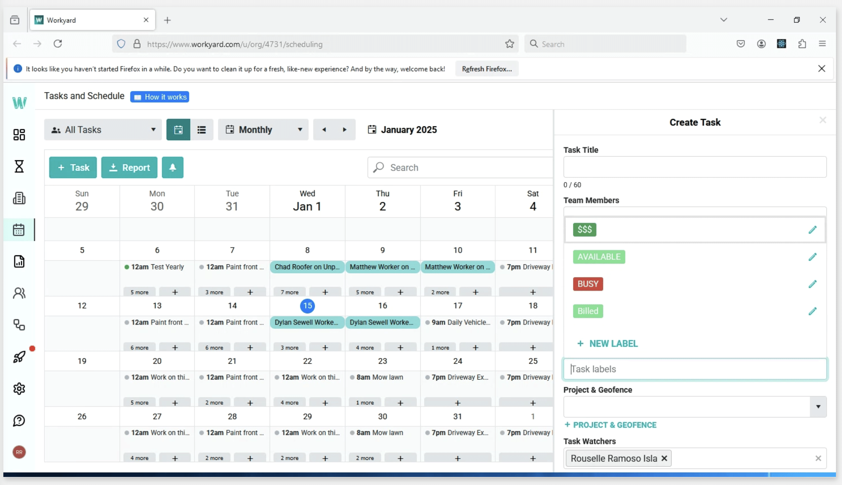Show 7 more tasks on January 8

(290, 292)
